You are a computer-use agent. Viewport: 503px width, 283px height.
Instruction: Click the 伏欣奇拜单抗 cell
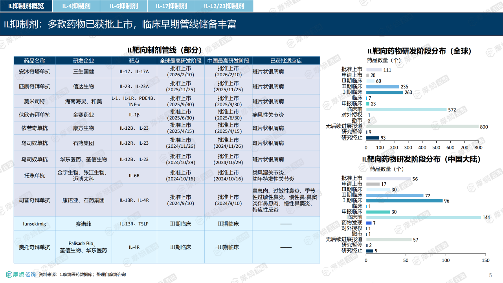(35, 115)
